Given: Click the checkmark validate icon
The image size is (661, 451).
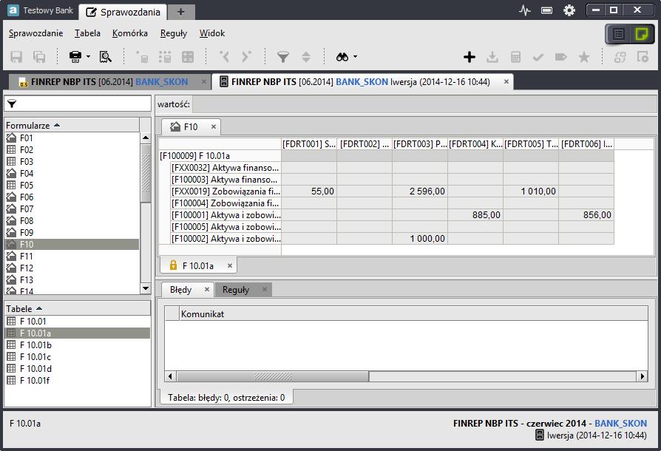Looking at the screenshot, I should pos(538,57).
